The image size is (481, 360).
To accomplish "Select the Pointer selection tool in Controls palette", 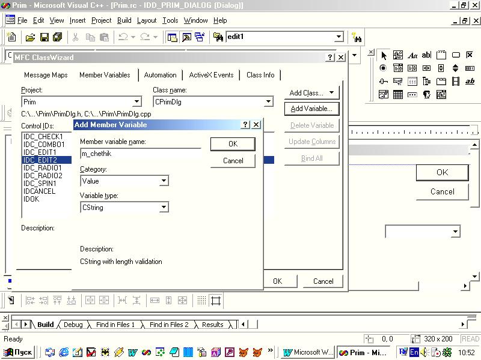I will (384, 55).
